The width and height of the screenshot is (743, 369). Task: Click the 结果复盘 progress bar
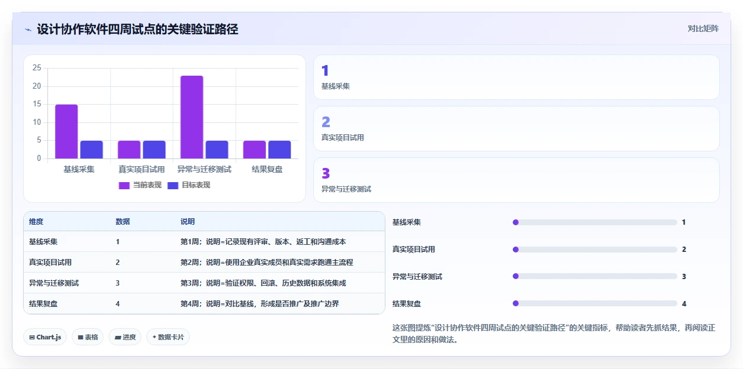click(x=595, y=303)
